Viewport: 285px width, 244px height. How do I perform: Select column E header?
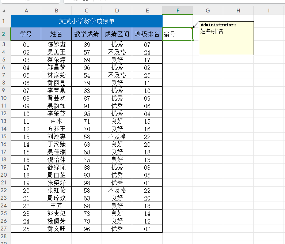pyautogui.click(x=147, y=11)
